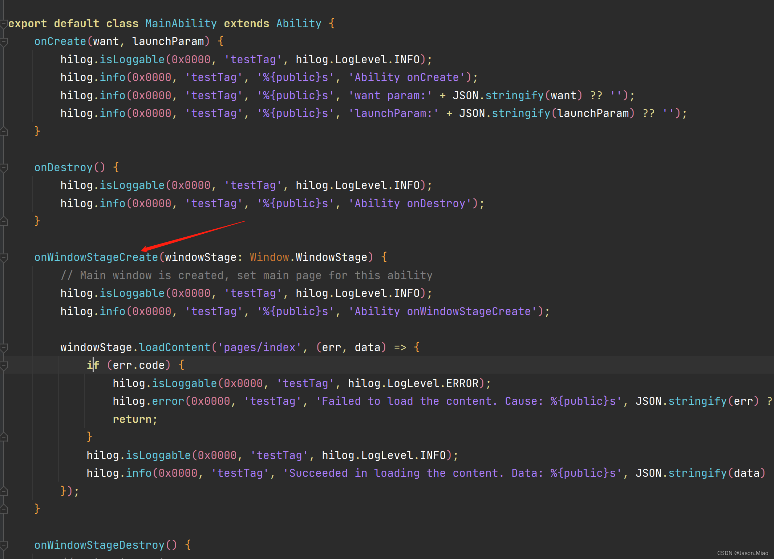
Task: Click JSON.stringify(want) call
Action: coord(518,96)
